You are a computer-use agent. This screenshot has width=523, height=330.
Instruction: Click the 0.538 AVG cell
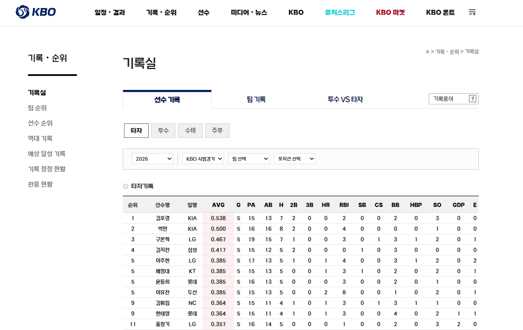pyautogui.click(x=218, y=218)
